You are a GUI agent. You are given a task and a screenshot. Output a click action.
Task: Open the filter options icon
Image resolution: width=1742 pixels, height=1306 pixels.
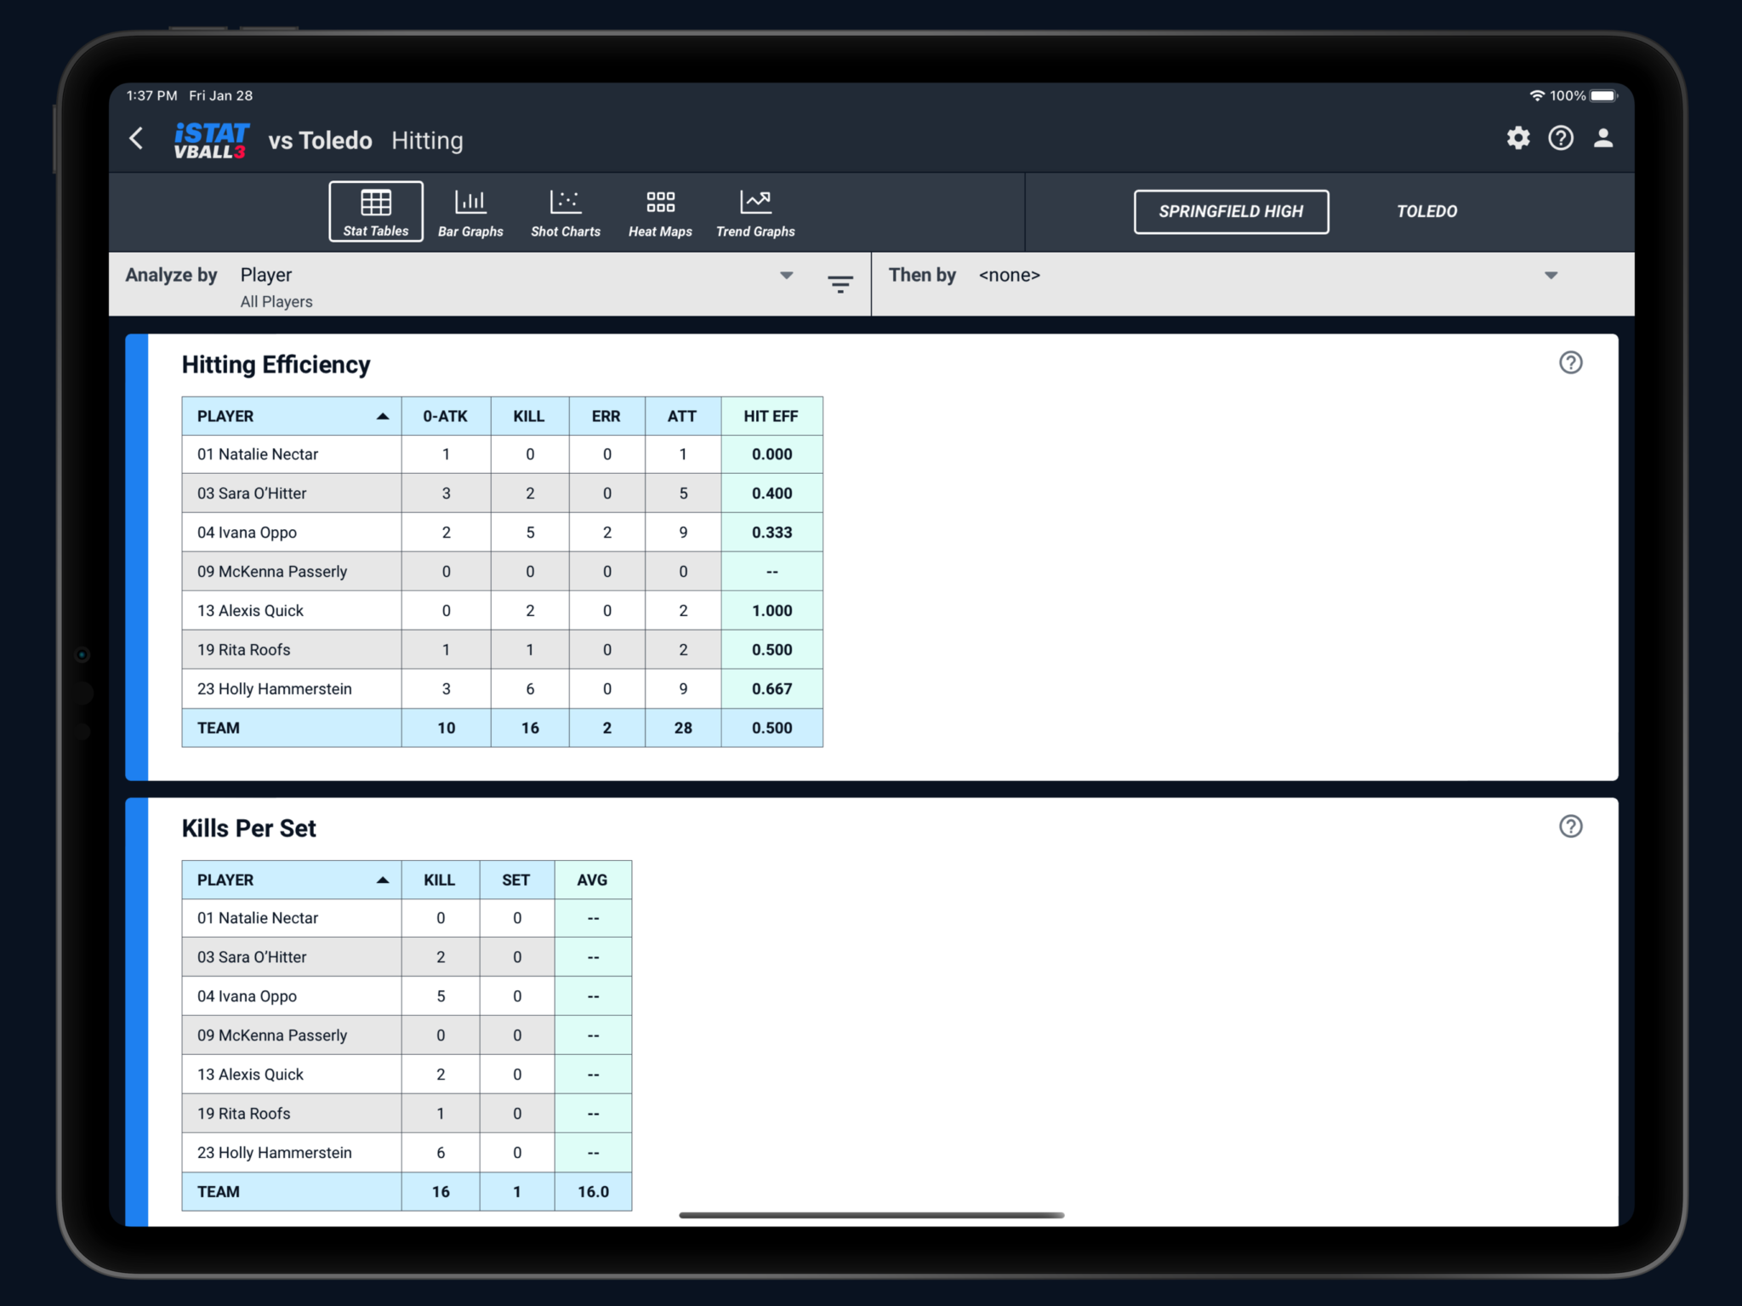click(x=840, y=284)
